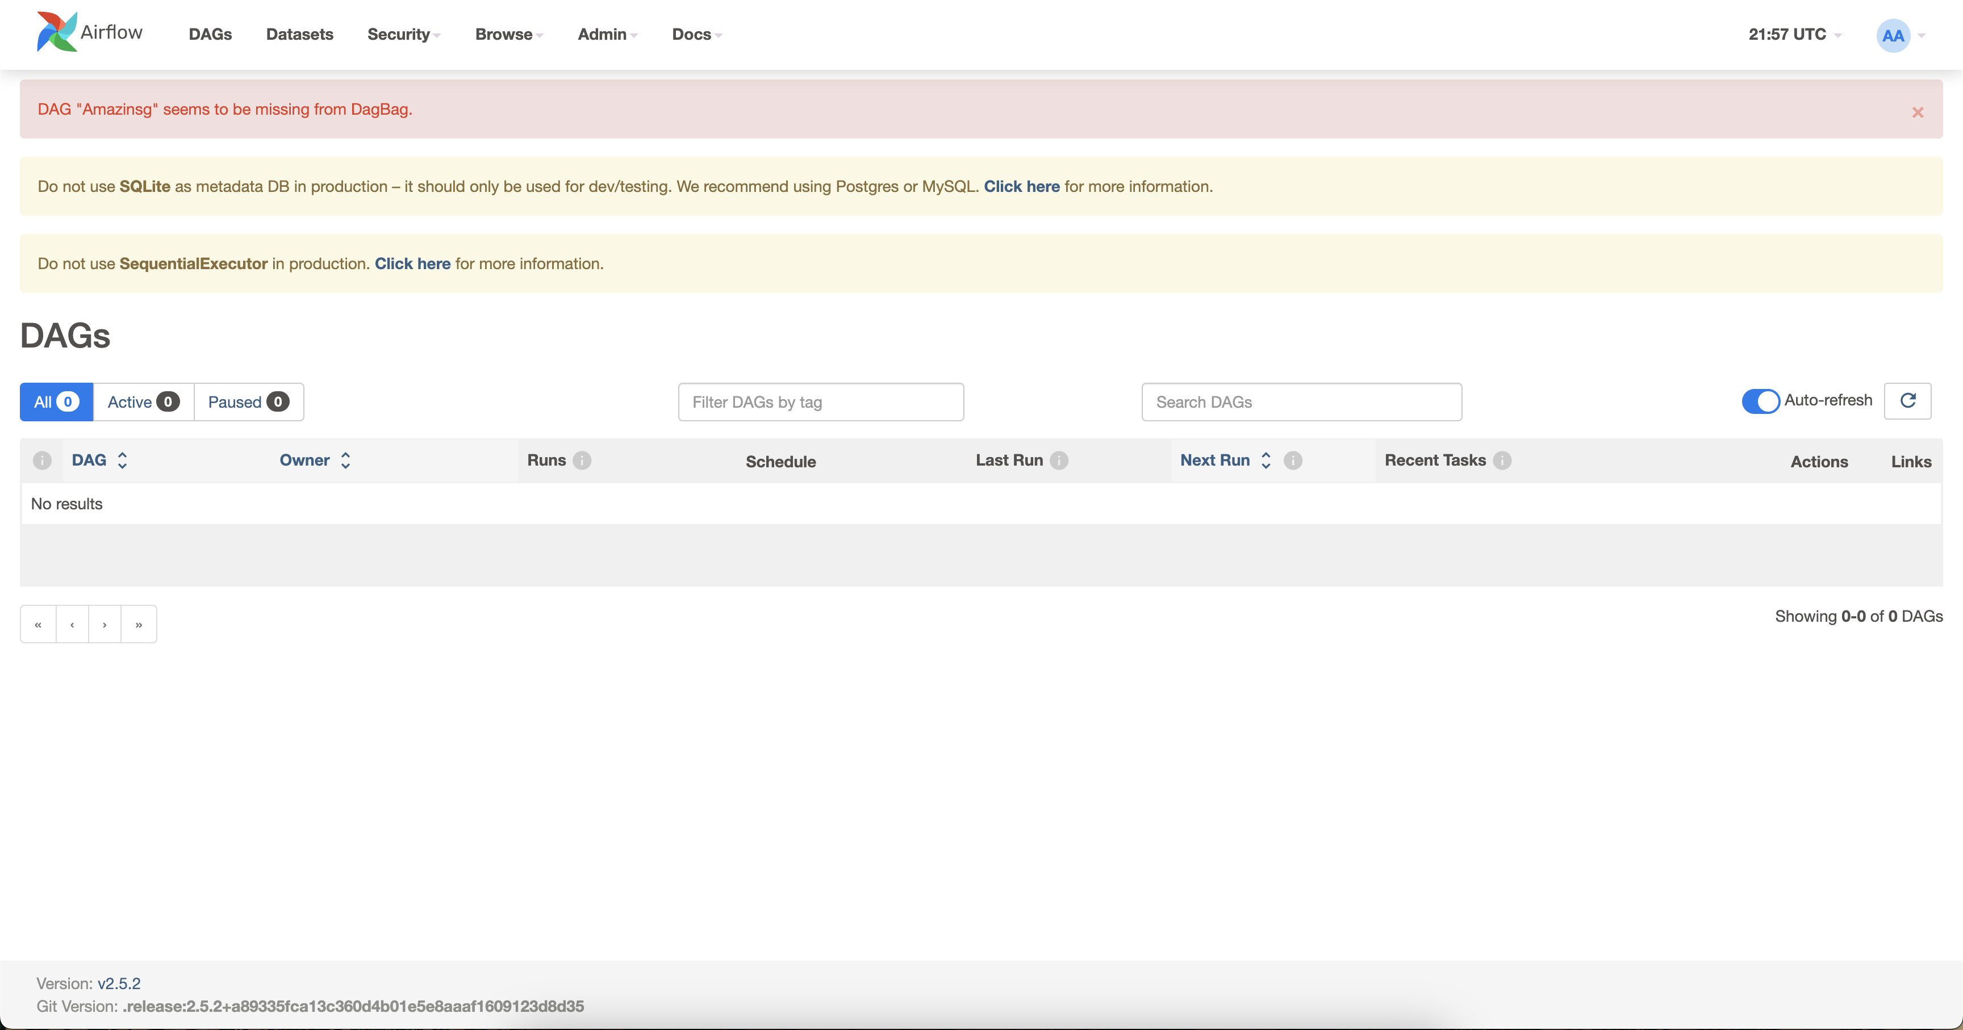Open the Datasets menu item
This screenshot has width=1963, height=1030.
[x=299, y=34]
